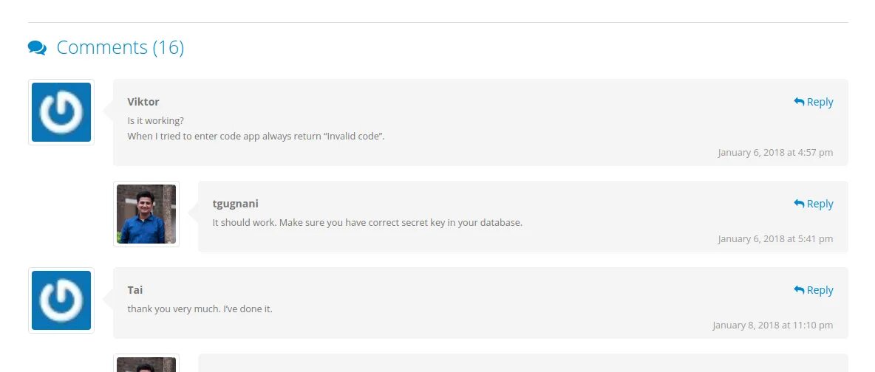The width and height of the screenshot is (875, 372).
Task: Click reply arrow icon on Tai's comment
Action: coord(799,290)
